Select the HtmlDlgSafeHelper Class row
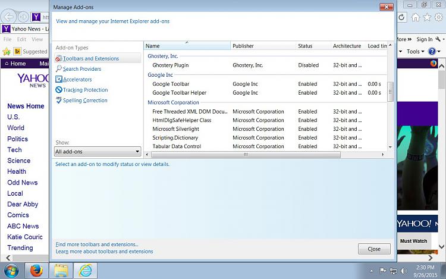 (x=265, y=120)
